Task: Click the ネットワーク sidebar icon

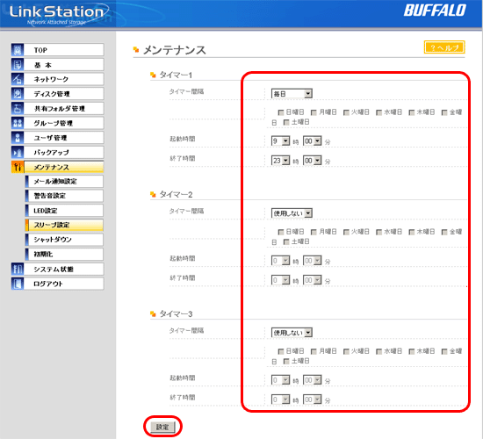Action: (18, 79)
